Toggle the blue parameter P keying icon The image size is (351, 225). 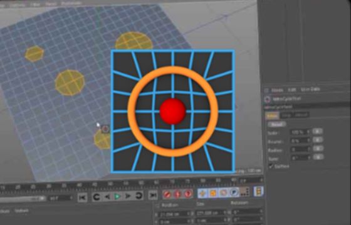click(234, 192)
